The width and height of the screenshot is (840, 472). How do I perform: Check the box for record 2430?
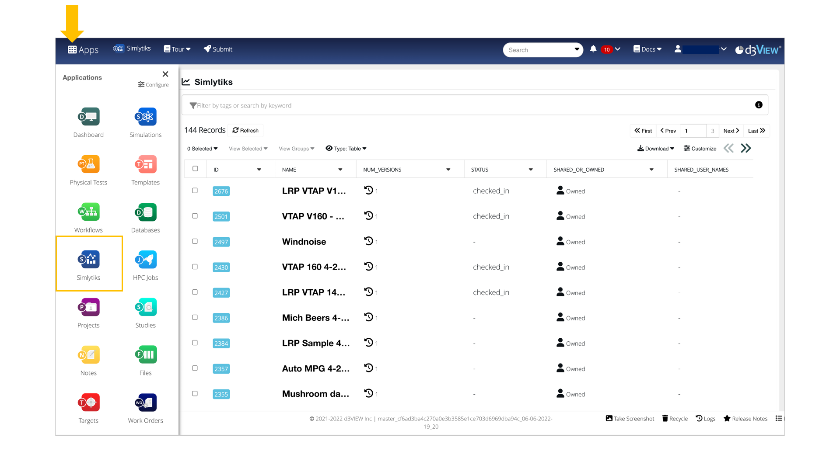195,267
